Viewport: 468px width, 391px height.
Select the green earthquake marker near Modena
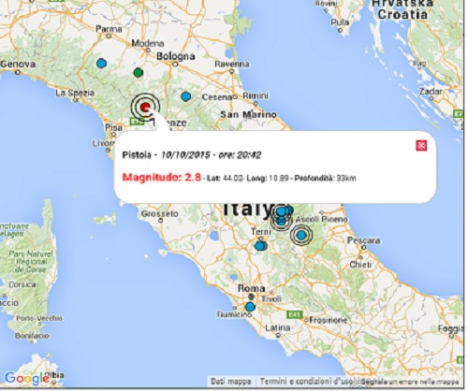(x=139, y=73)
